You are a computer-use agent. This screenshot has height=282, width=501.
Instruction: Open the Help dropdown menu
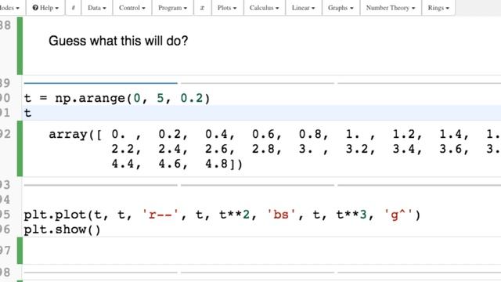[45, 8]
